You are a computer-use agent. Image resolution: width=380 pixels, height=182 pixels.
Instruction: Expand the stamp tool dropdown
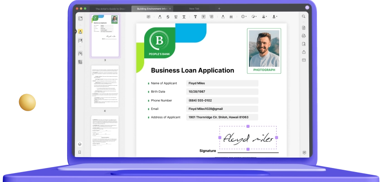(264, 17)
